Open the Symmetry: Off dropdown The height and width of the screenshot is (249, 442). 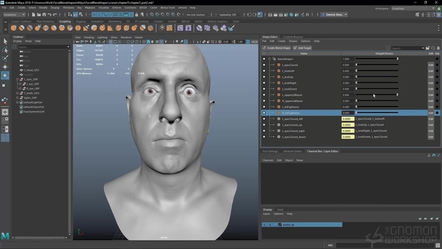click(228, 15)
